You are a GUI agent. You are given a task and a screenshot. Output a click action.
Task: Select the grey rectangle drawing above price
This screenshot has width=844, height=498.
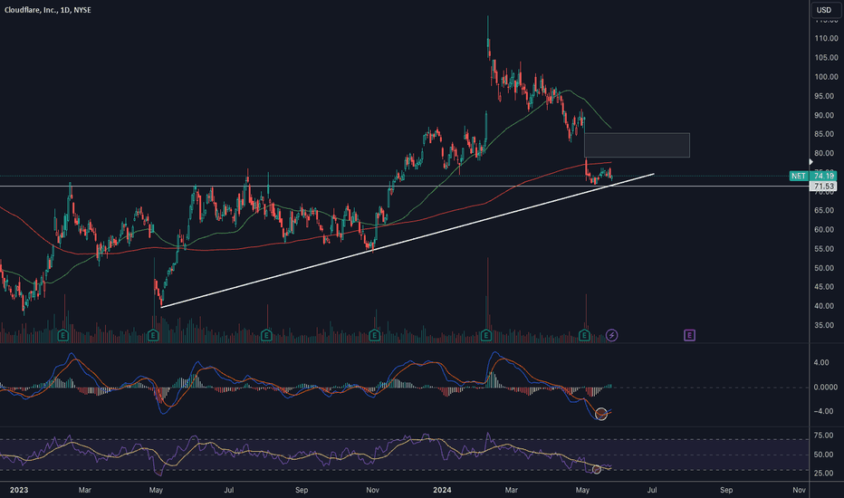click(637, 146)
